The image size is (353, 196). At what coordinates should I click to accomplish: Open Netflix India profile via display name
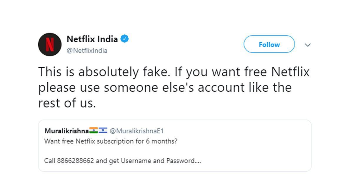pos(93,38)
